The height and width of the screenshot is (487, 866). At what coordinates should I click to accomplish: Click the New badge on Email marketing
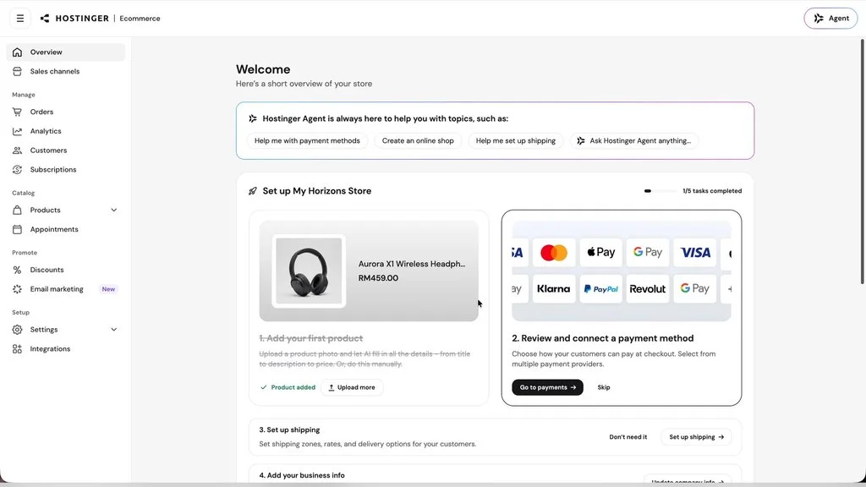[108, 289]
